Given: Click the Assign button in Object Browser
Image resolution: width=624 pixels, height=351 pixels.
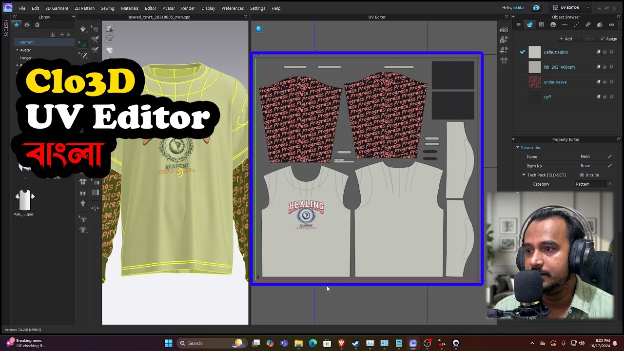Looking at the screenshot, I should click(x=609, y=39).
